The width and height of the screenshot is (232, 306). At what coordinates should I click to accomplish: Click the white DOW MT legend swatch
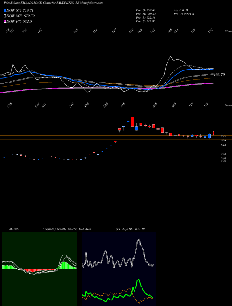5,16
